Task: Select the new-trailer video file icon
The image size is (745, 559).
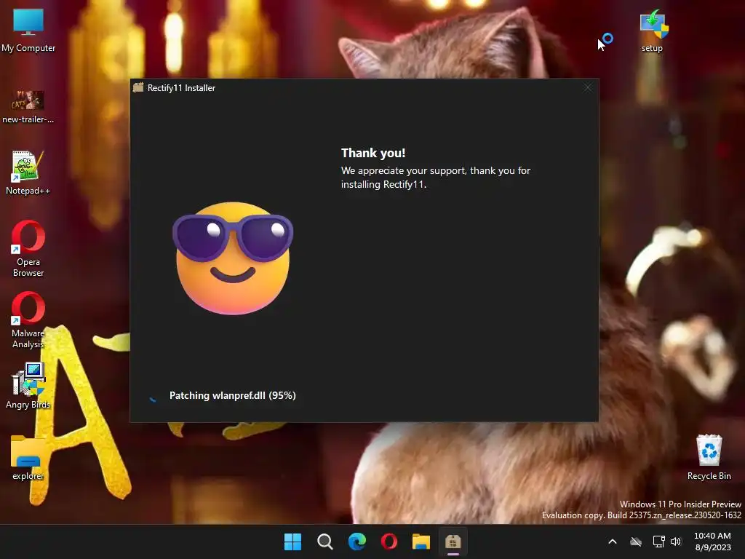Action: [x=28, y=107]
